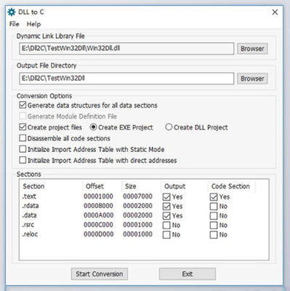The image size is (290, 291).
Task: Select Create DLL Project radio button
Action: [x=169, y=127]
